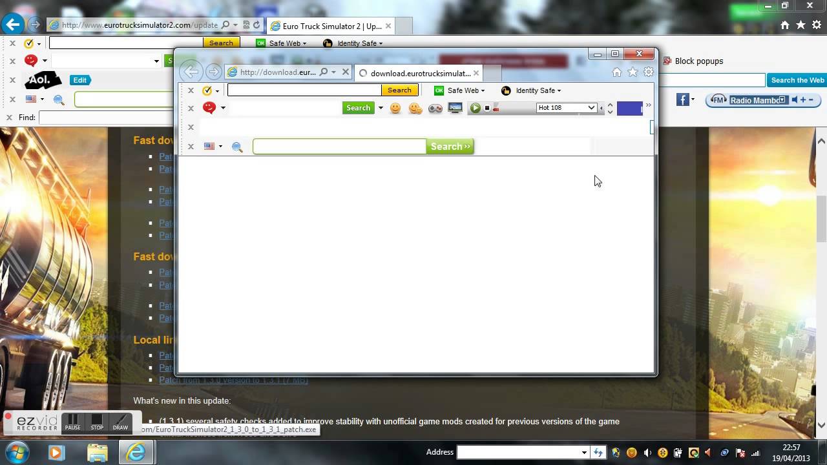The height and width of the screenshot is (465, 827).
Task: Open dropdown beside the green Search button
Action: [381, 108]
